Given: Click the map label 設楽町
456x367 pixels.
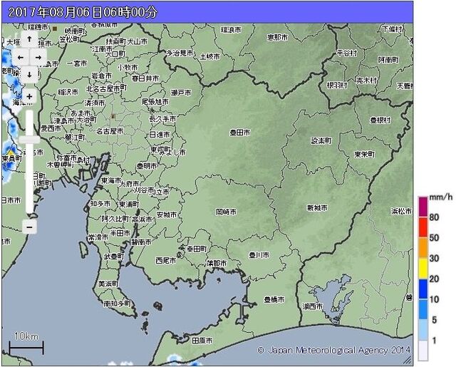Looking at the screenshot, I should tap(321, 141).
